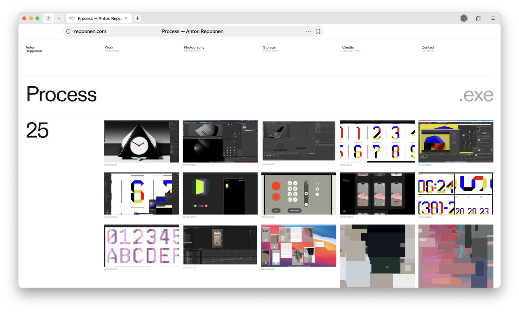Image resolution: width=519 pixels, height=312 pixels.
Task: Click the Contact navigation link
Action: pyautogui.click(x=428, y=47)
